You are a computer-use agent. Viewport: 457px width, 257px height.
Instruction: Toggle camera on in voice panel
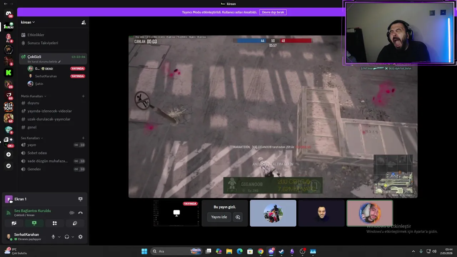click(14, 223)
